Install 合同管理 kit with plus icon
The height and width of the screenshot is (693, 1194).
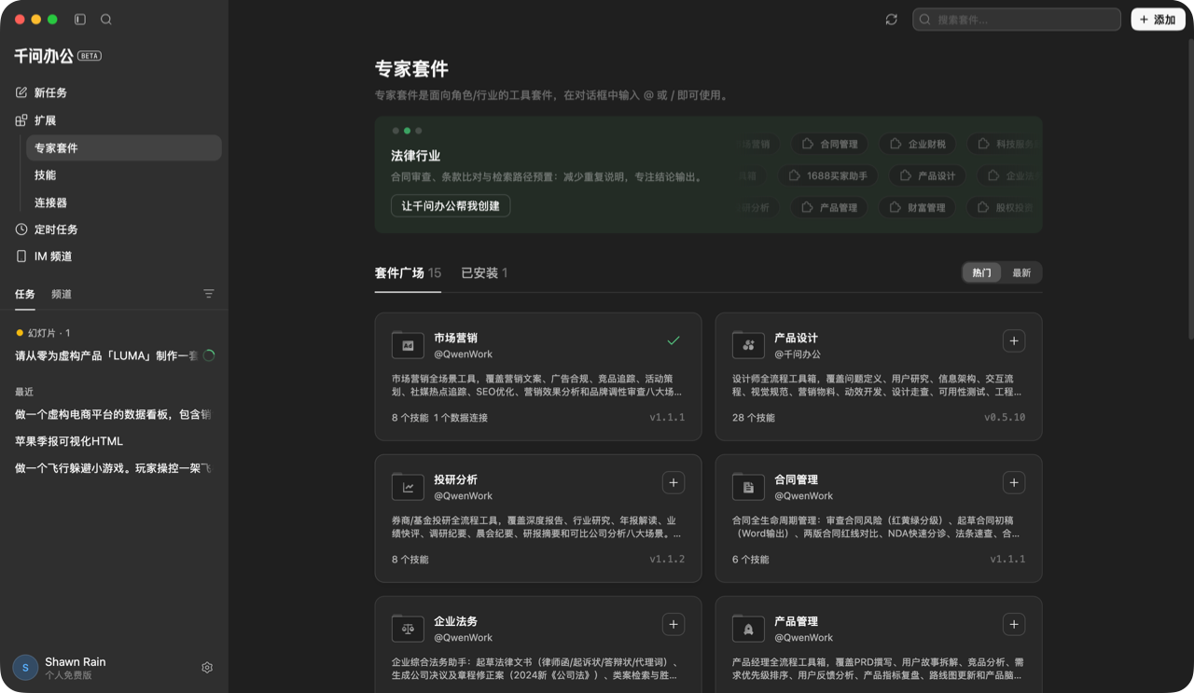click(1014, 483)
